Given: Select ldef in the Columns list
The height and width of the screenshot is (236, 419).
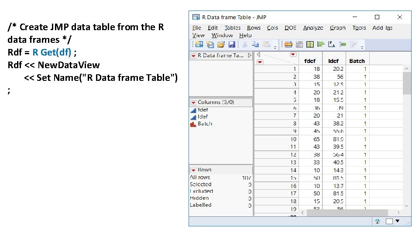Looking at the screenshot, I should 203,117.
